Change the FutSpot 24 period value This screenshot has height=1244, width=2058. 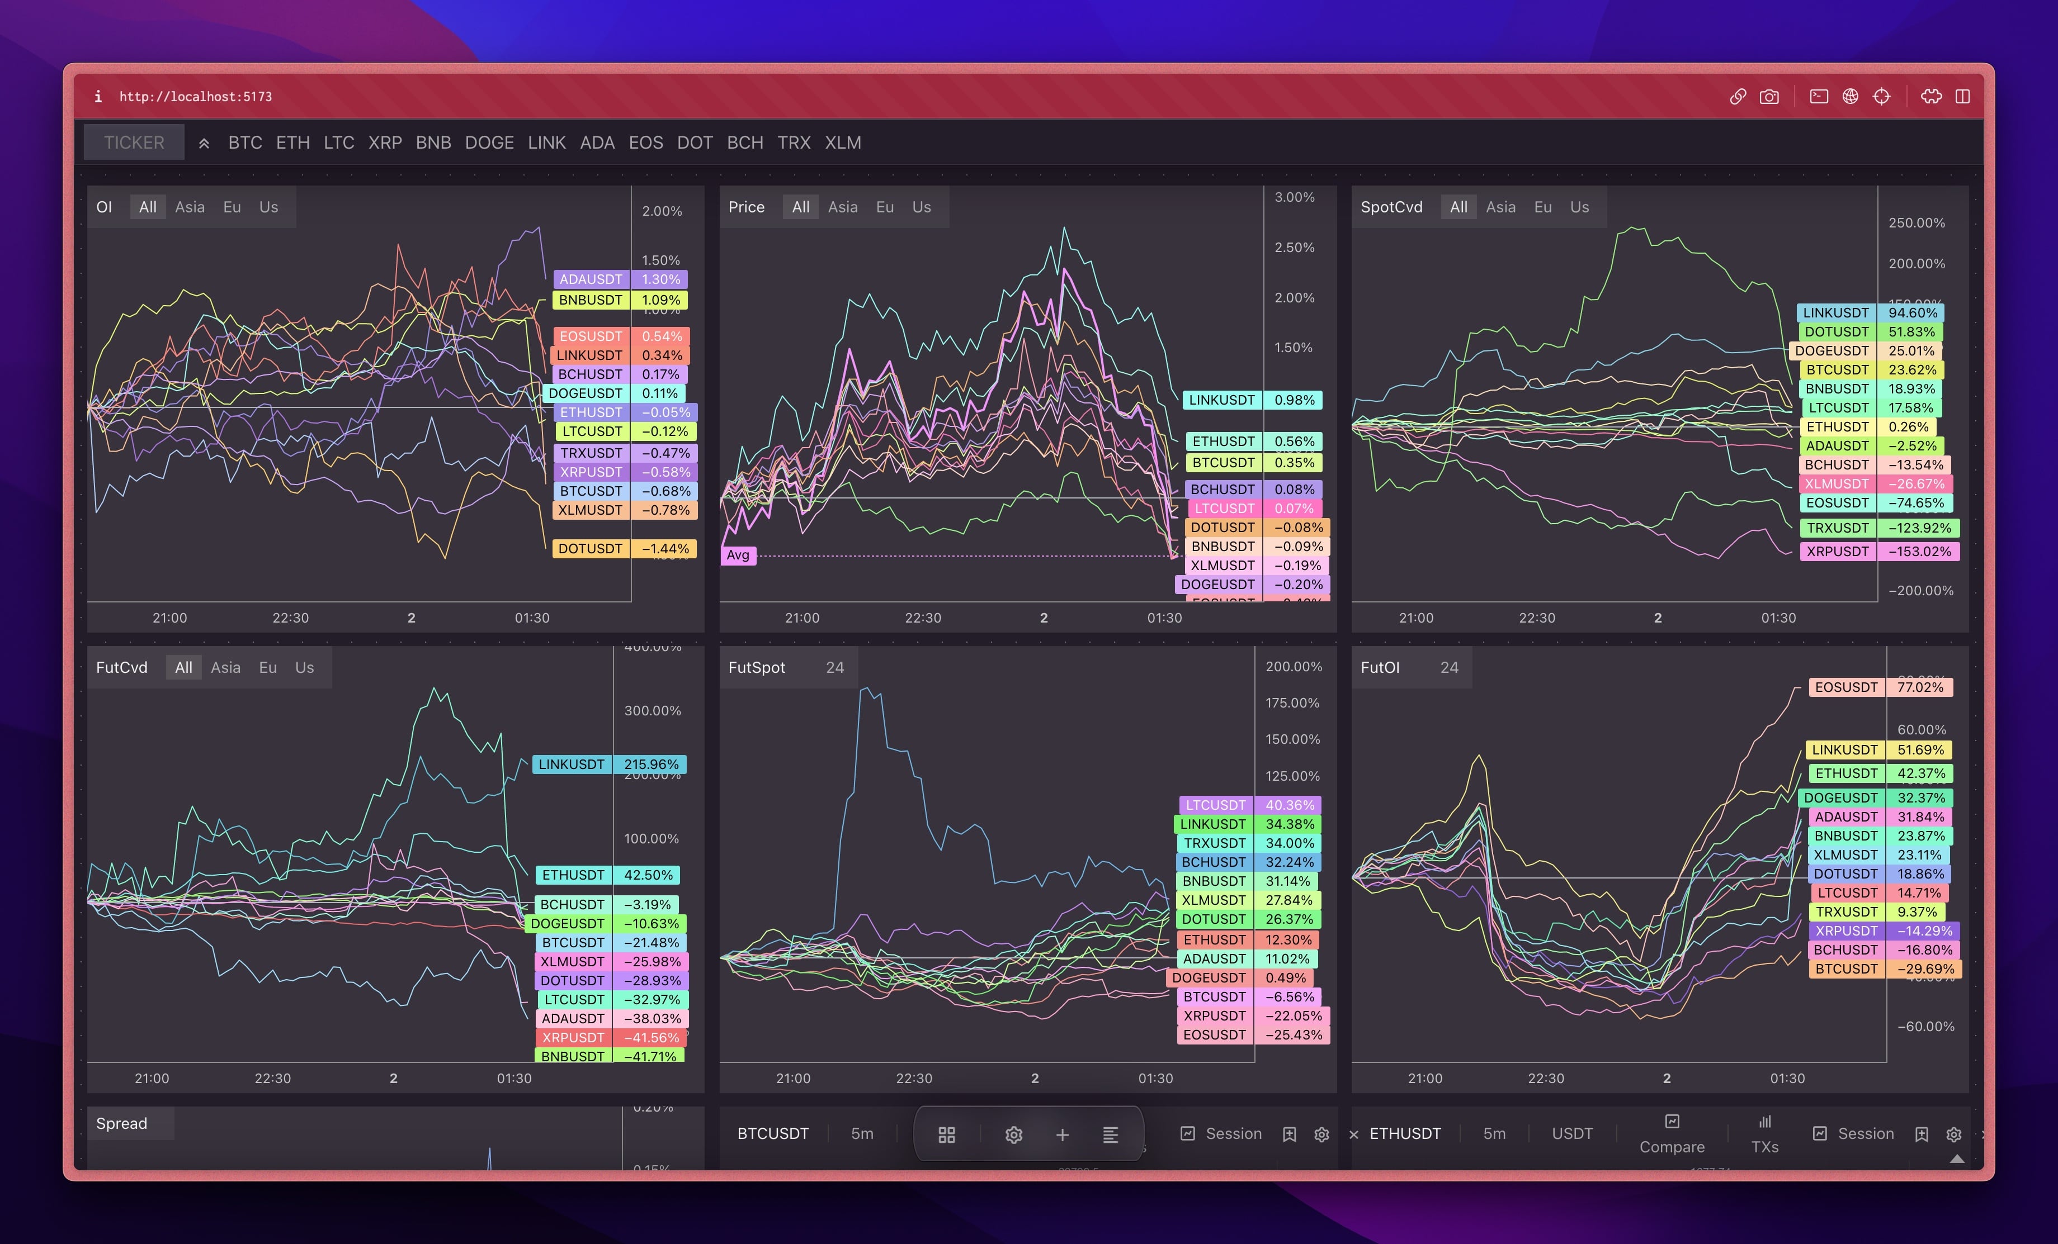tap(834, 667)
